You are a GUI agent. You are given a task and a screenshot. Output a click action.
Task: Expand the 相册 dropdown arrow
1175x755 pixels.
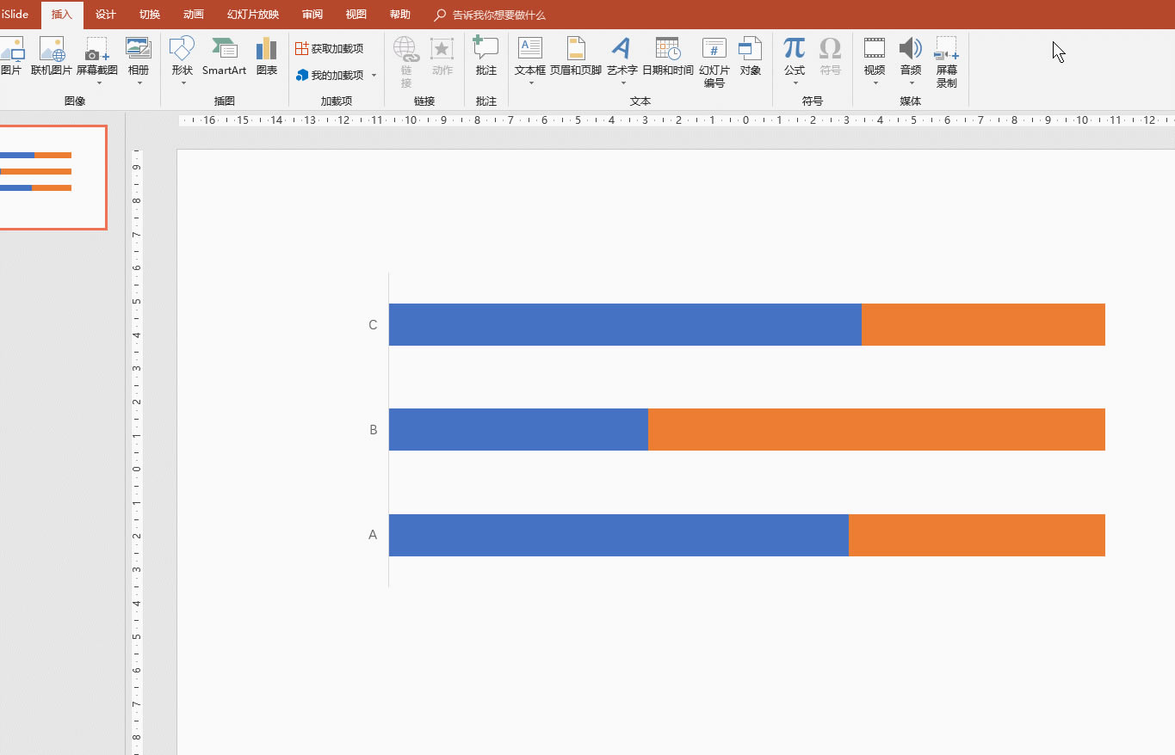point(139,83)
